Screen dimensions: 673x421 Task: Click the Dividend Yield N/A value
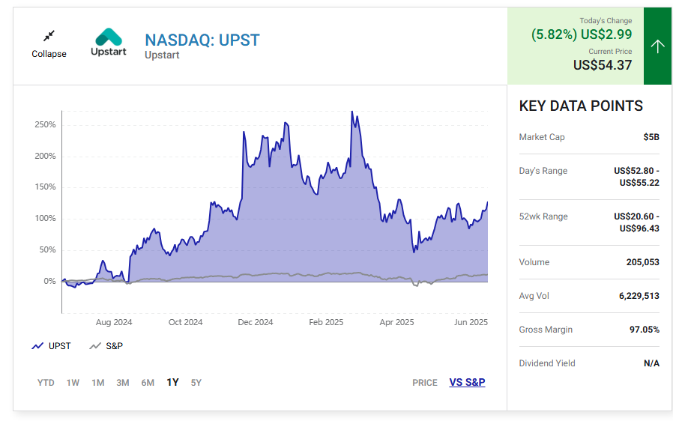(x=651, y=363)
